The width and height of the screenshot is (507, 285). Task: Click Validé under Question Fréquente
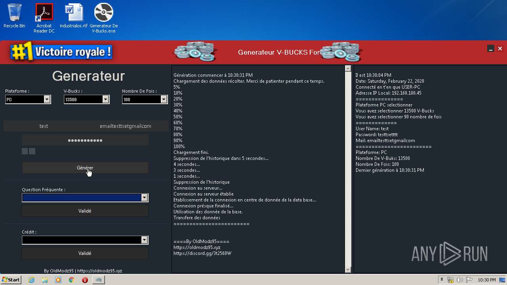[x=85, y=211]
